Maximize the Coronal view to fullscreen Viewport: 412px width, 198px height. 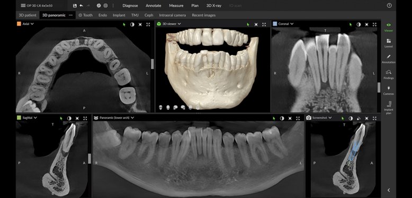click(x=375, y=24)
